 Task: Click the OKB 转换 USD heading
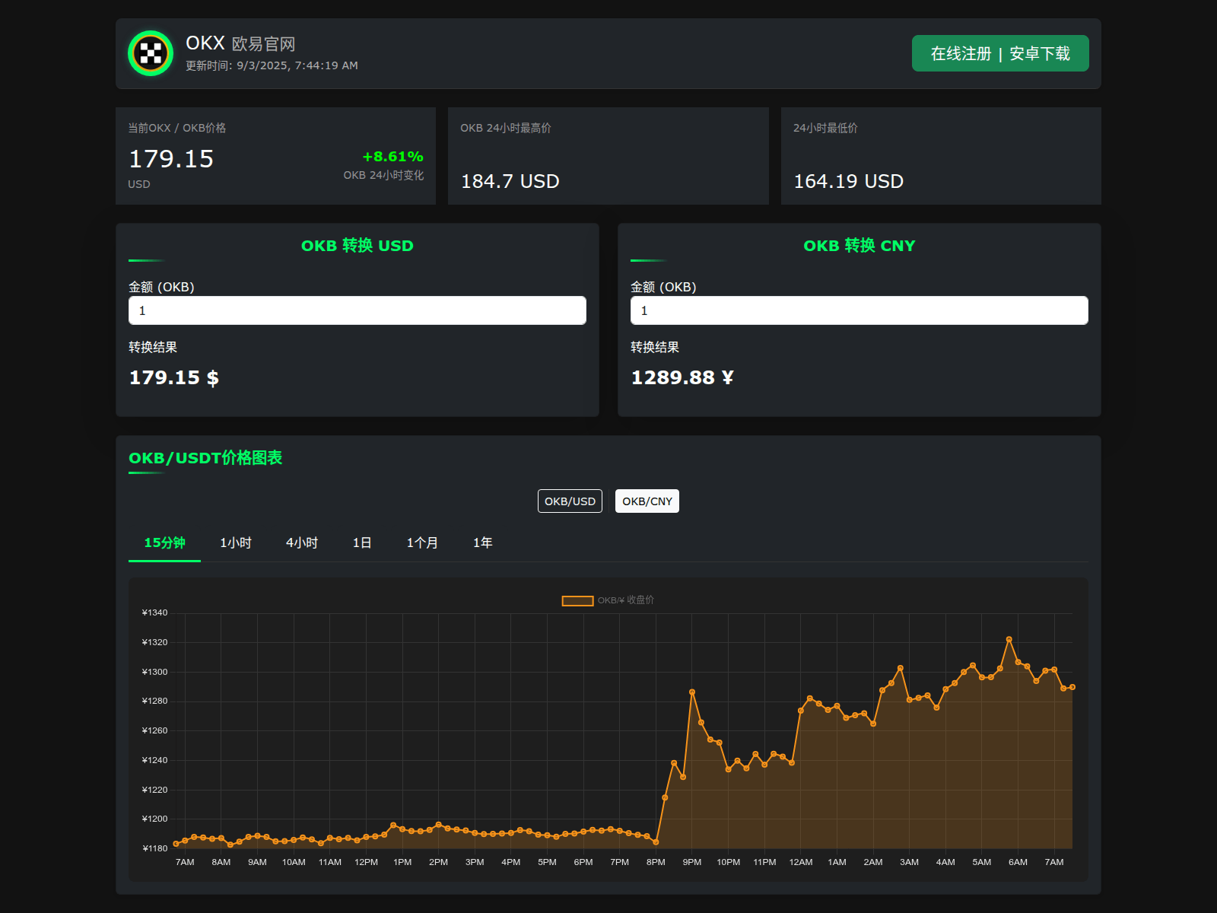tap(357, 246)
